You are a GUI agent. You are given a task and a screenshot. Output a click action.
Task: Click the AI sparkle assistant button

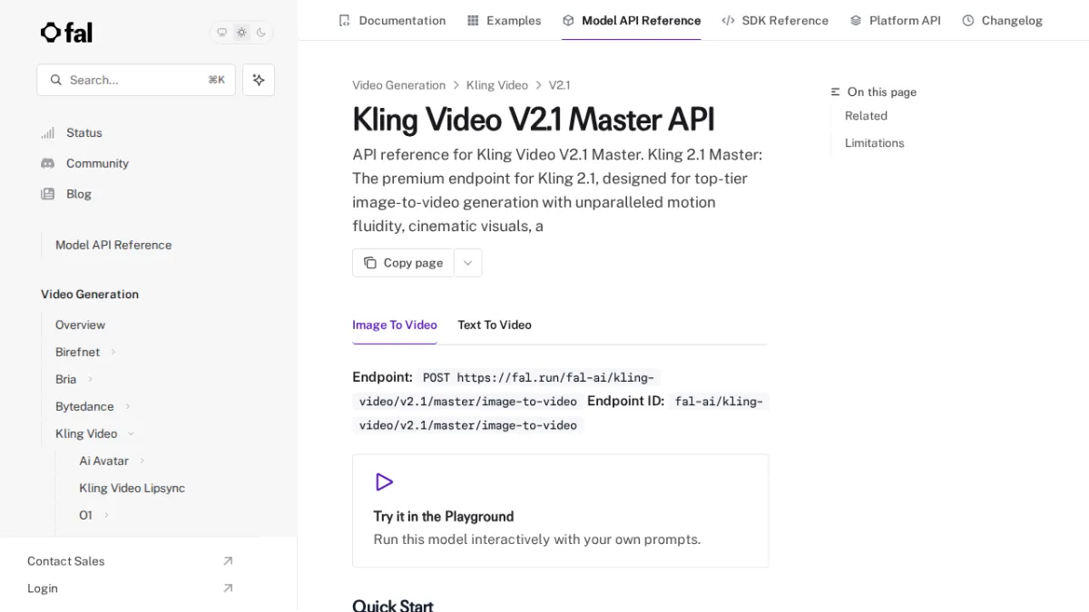point(259,80)
